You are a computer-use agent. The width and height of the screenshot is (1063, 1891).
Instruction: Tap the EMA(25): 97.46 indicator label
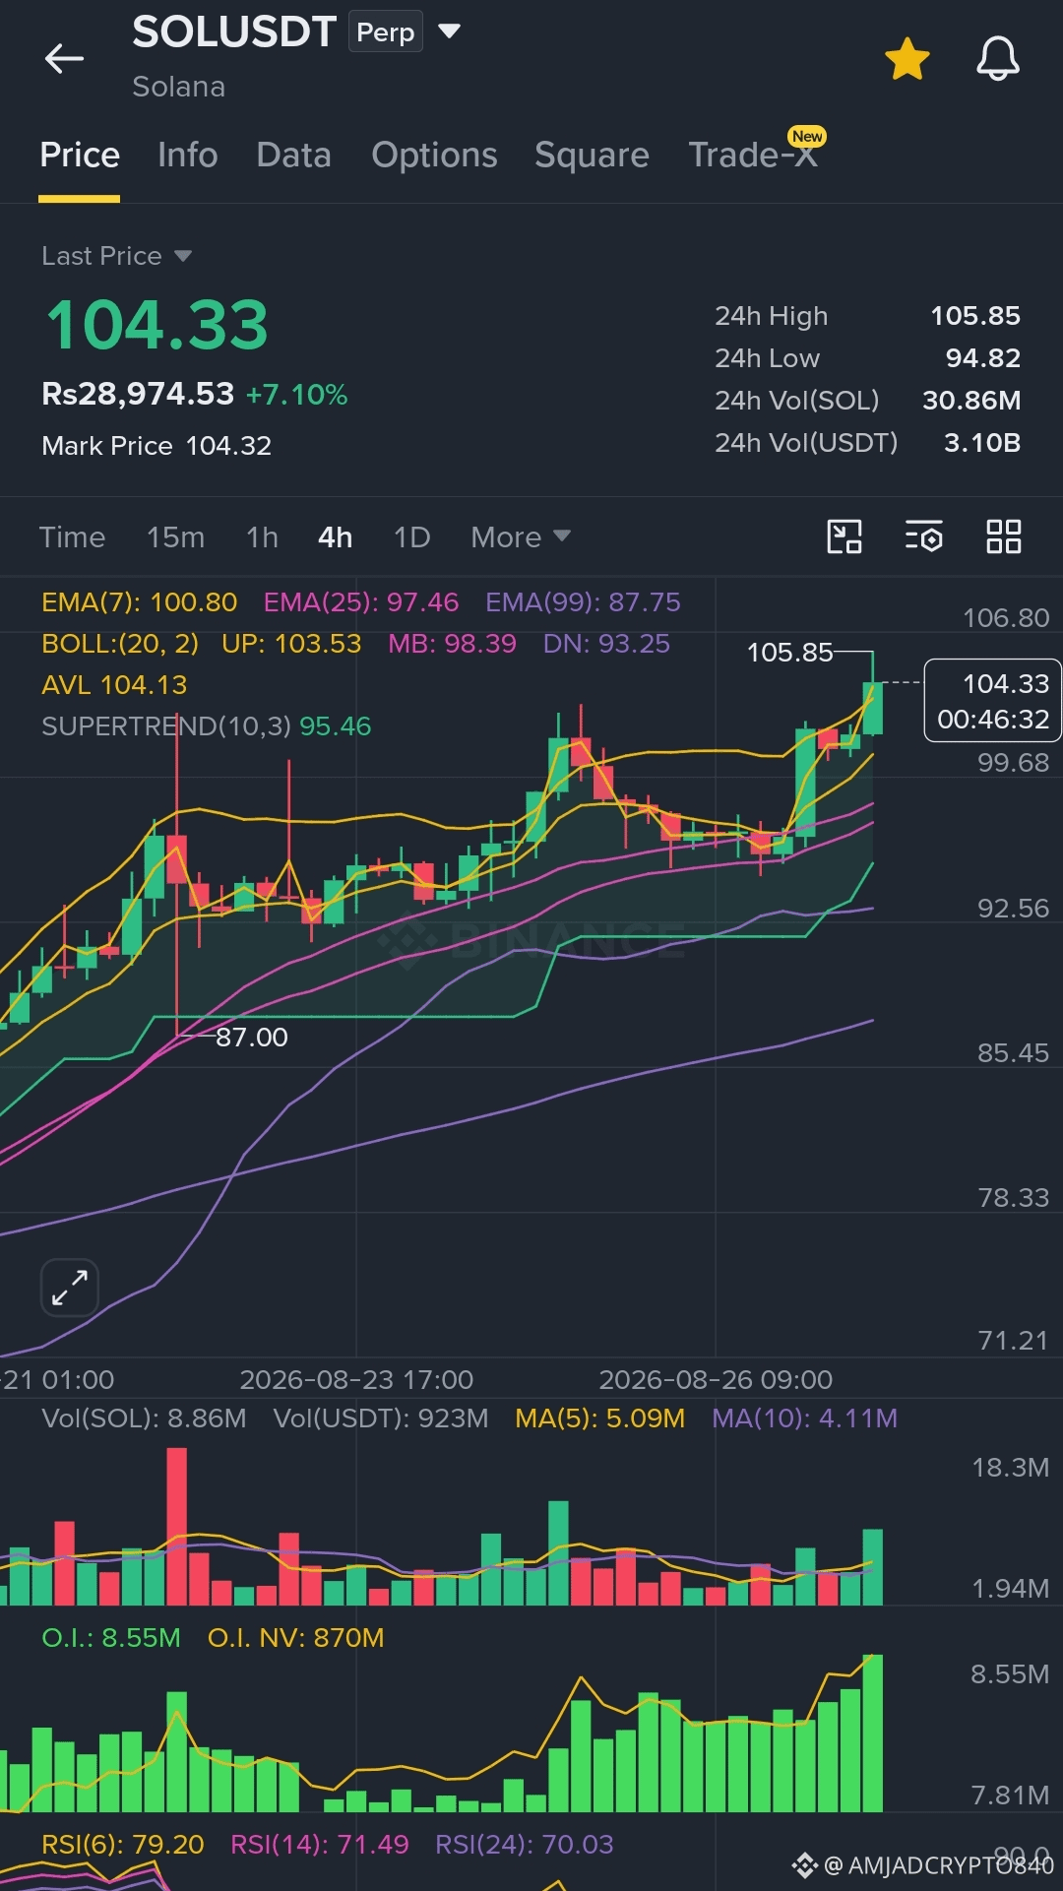point(361,602)
